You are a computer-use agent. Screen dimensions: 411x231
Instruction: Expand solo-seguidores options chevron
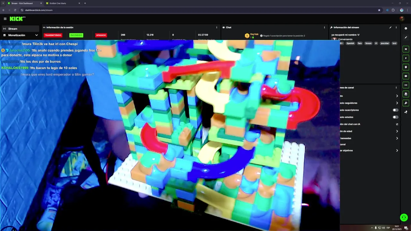(397, 103)
